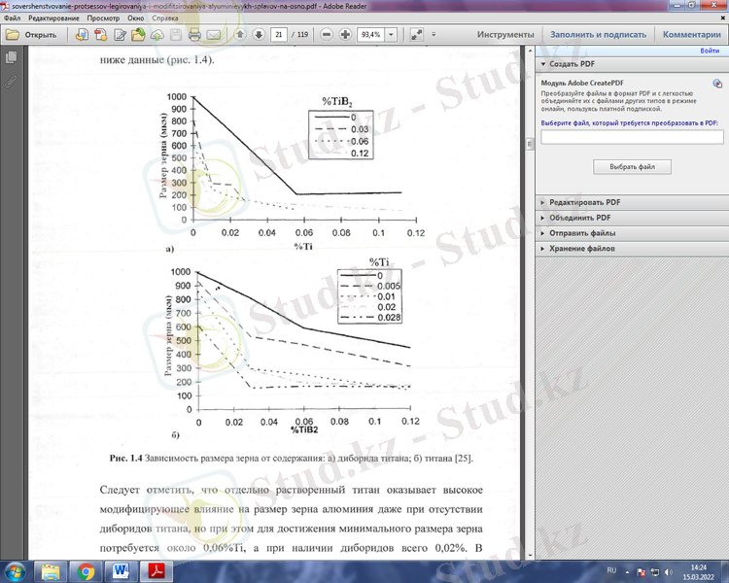The width and height of the screenshot is (729, 583).
Task: Click the Выбрать файл button
Action: click(x=632, y=167)
